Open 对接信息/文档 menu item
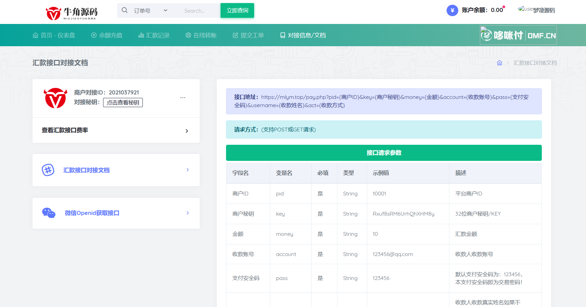 pos(303,35)
